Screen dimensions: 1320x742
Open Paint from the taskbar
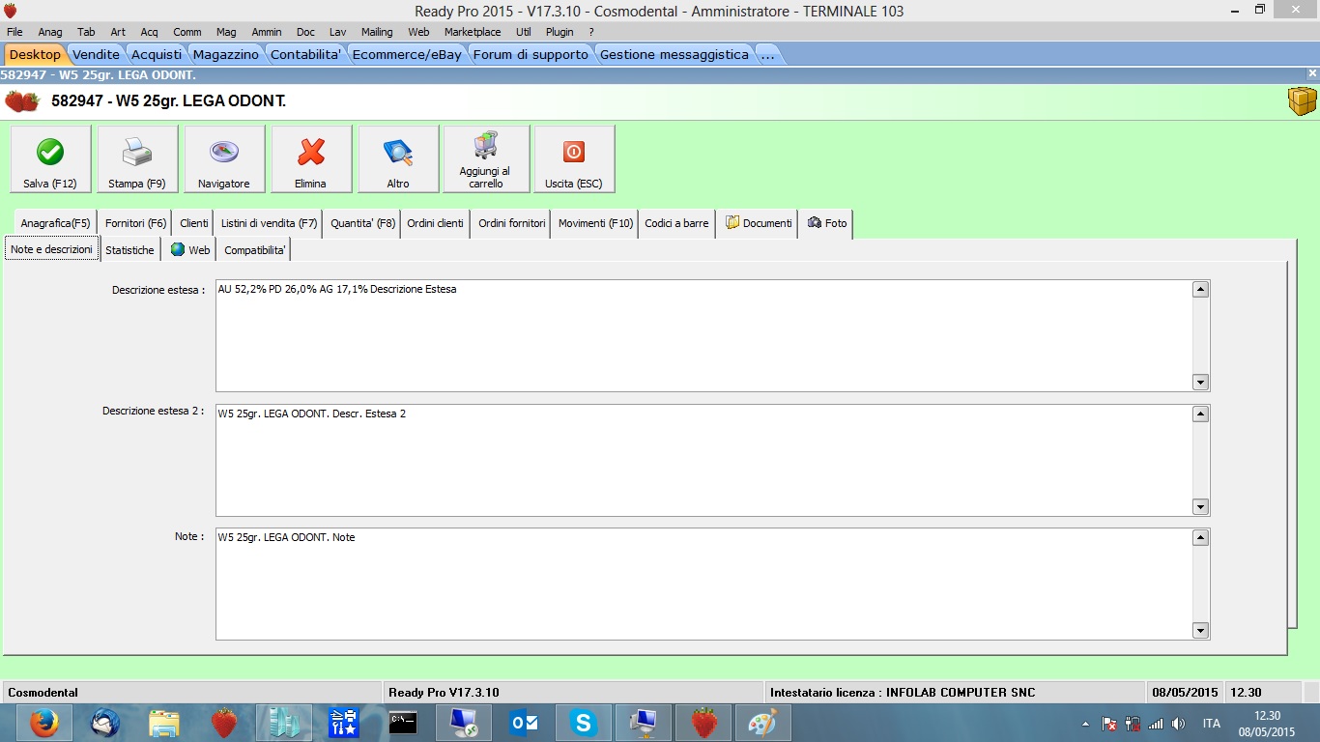tap(763, 723)
